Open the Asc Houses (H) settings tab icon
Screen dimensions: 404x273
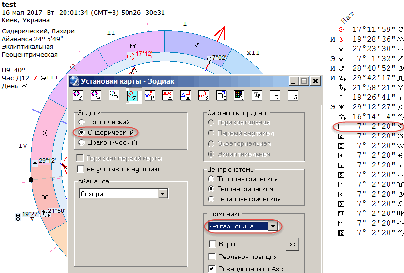168,95
